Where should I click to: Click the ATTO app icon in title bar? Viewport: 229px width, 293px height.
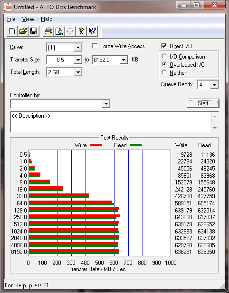pos(8,7)
